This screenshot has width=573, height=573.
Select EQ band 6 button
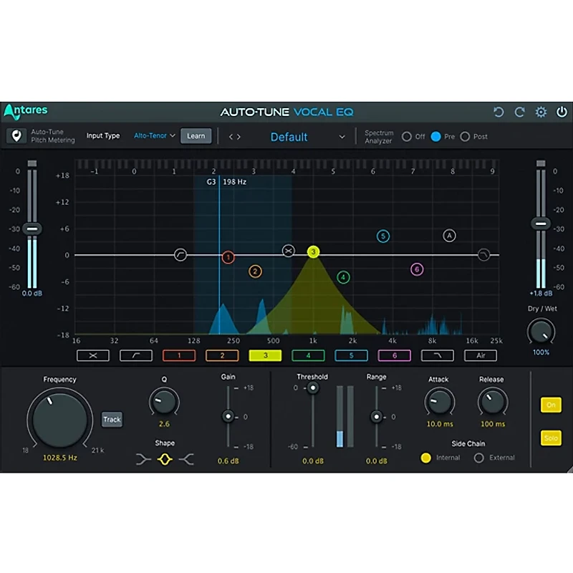(395, 355)
